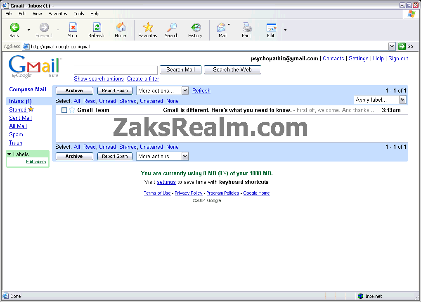Tick the Gmail Team message checkbox
The width and height of the screenshot is (421, 302).
(x=64, y=110)
